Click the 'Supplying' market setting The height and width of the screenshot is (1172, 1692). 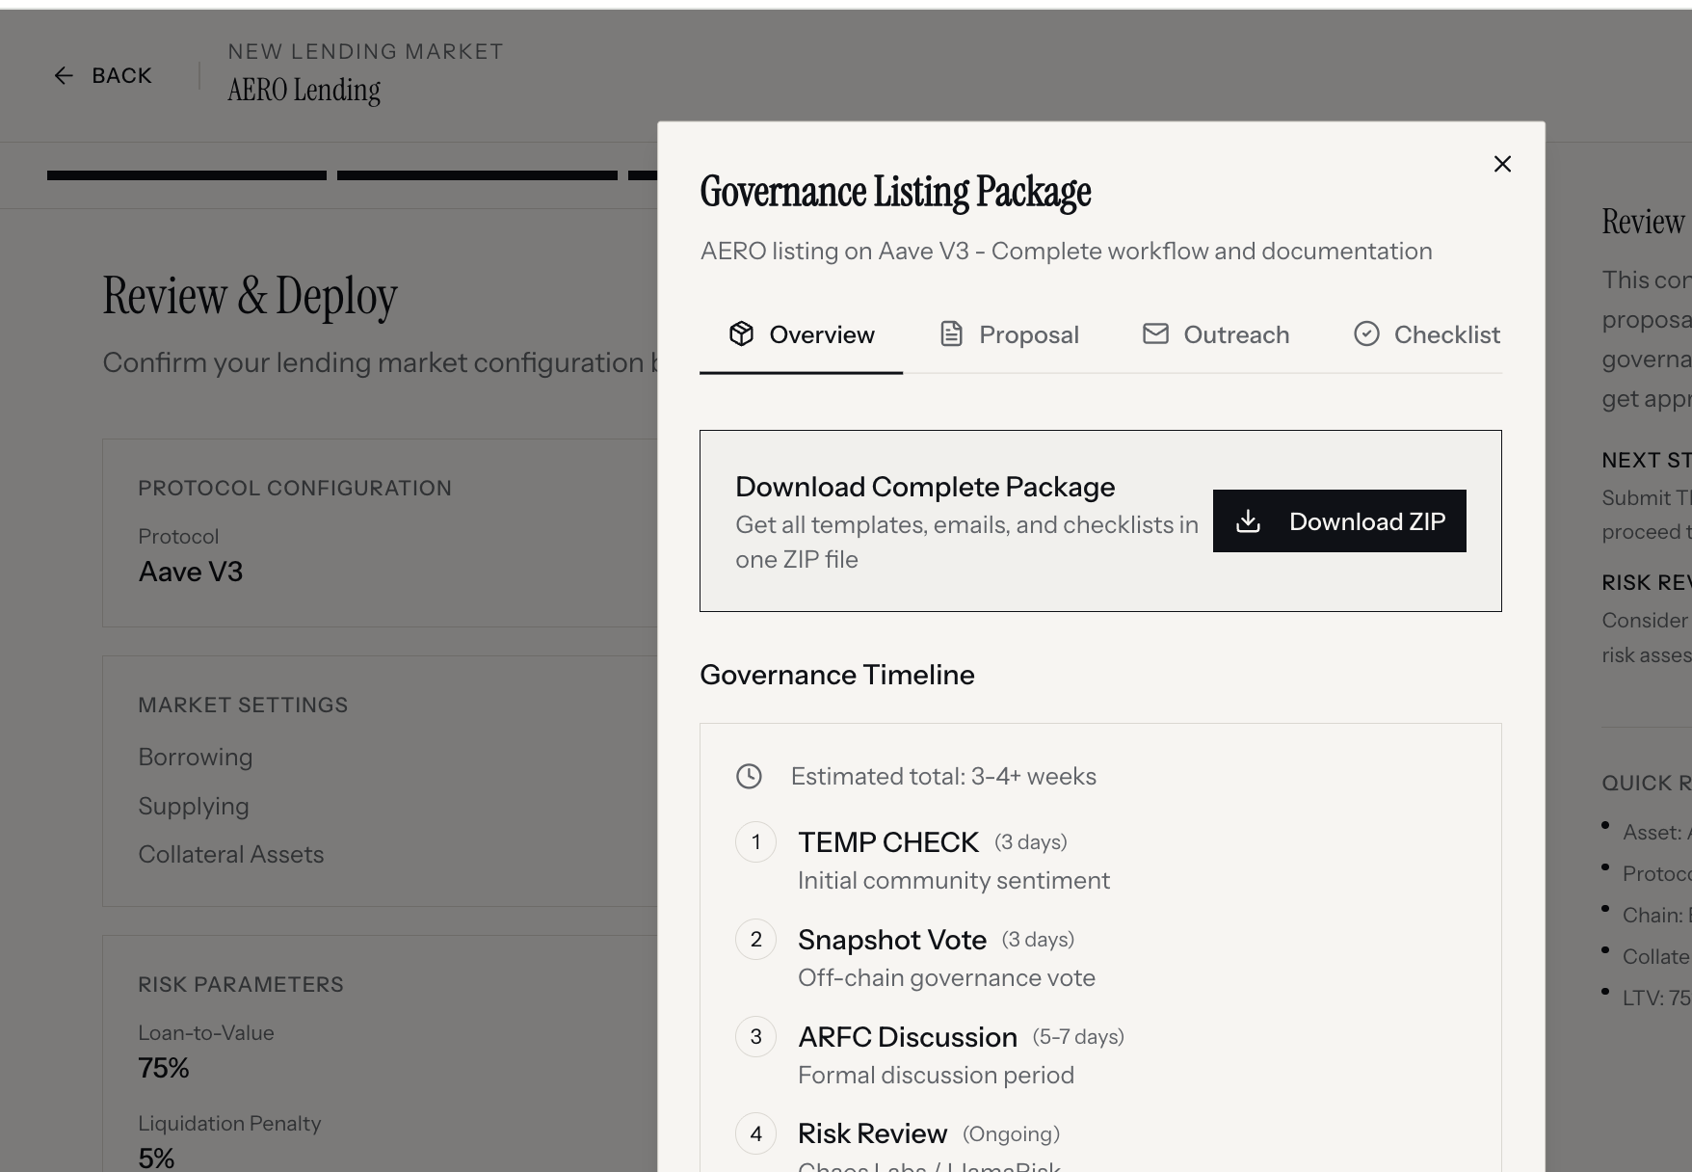coord(194,806)
